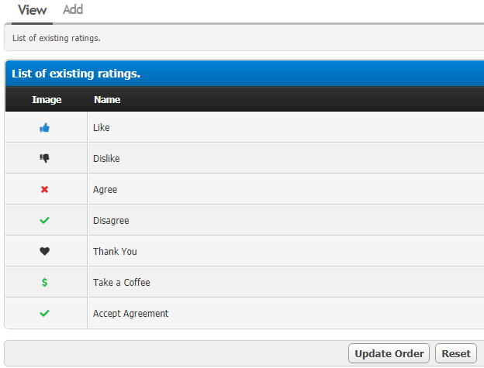Open the Like rating name
Screen dimensions: 484x368
pyautogui.click(x=101, y=128)
